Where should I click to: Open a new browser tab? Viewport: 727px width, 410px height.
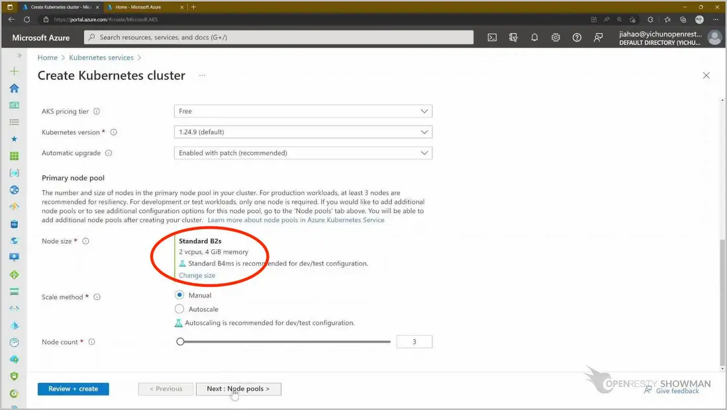coord(194,7)
